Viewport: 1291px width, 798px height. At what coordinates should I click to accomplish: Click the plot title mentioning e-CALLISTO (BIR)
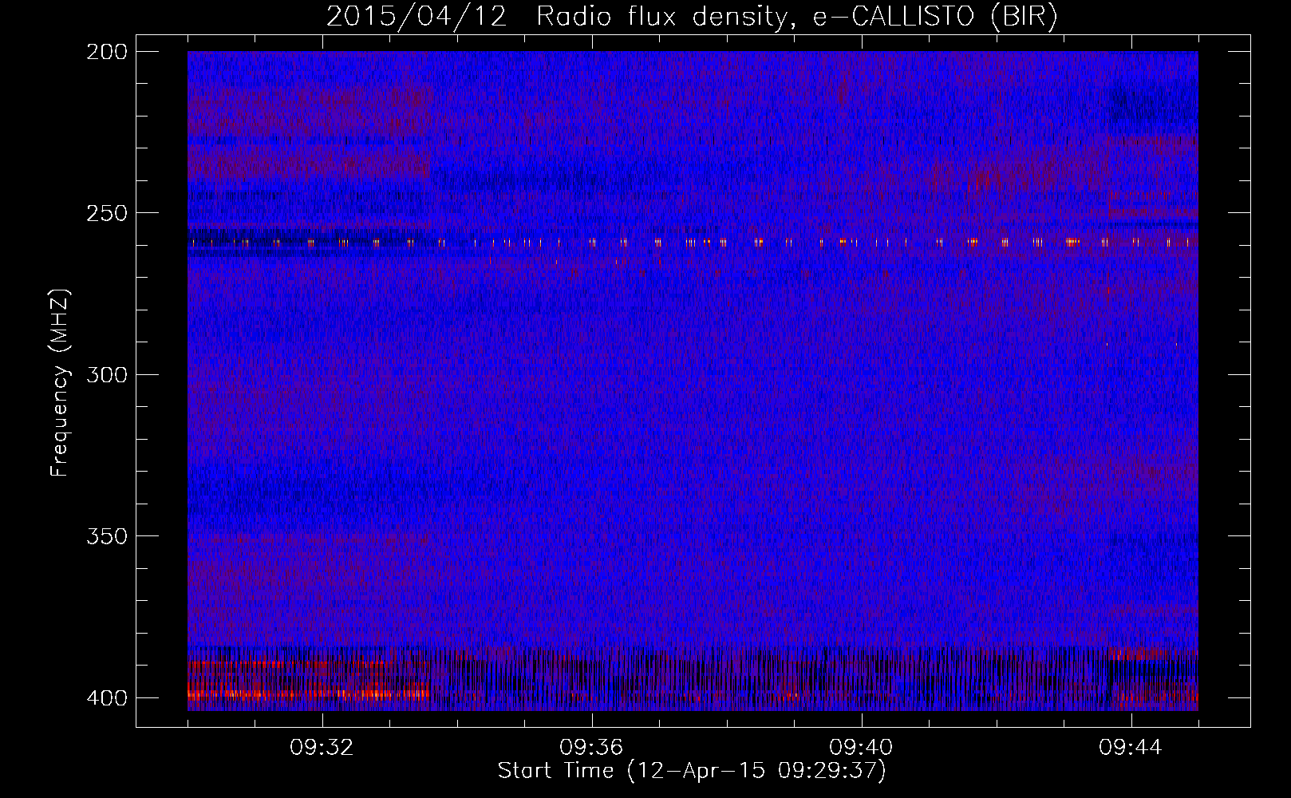pyautogui.click(x=692, y=17)
